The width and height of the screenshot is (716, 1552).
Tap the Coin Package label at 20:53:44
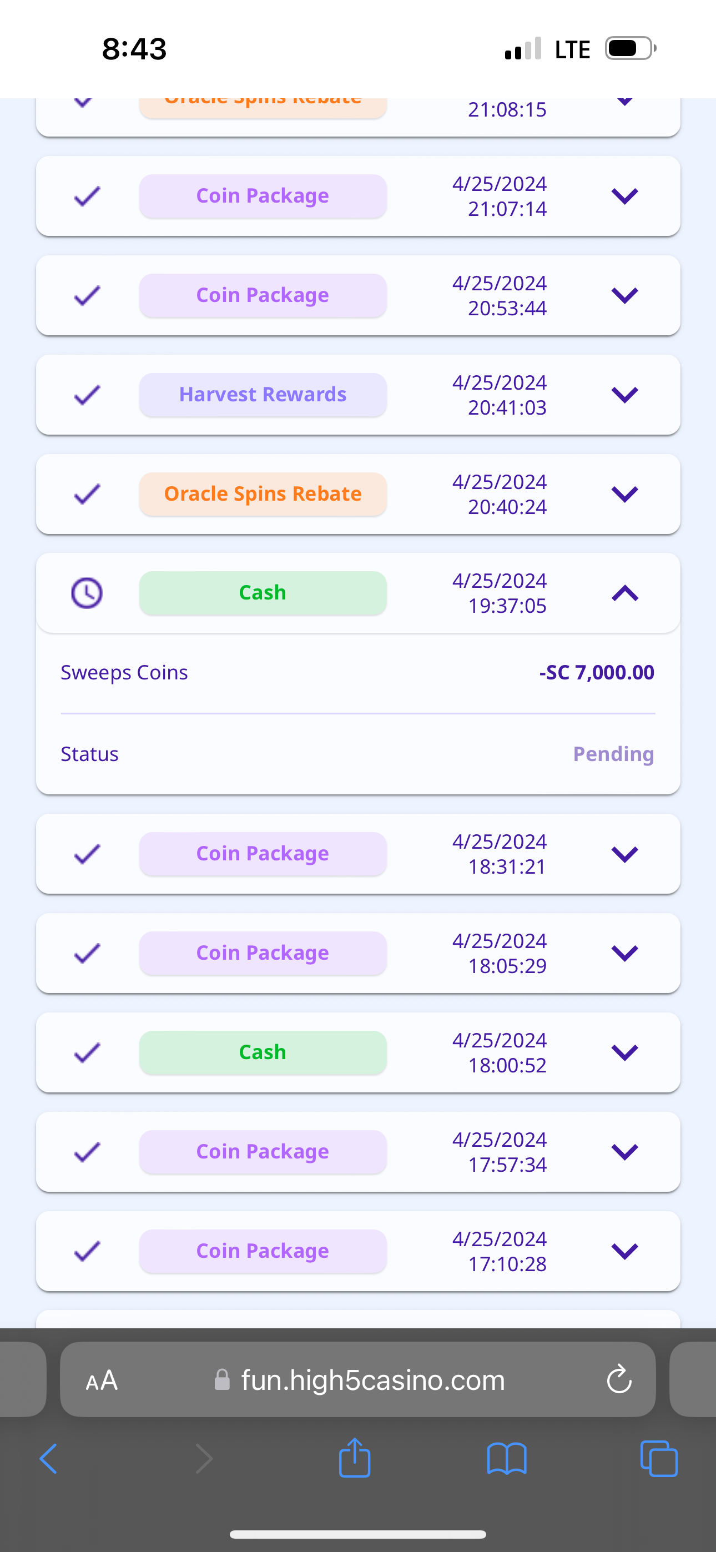click(x=263, y=295)
